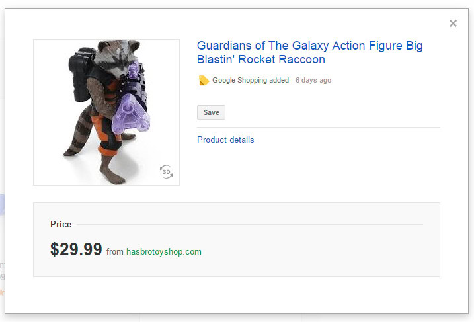This screenshot has width=474, height=322.
Task: Click the Google Shopping source label
Action: pyautogui.click(x=239, y=81)
